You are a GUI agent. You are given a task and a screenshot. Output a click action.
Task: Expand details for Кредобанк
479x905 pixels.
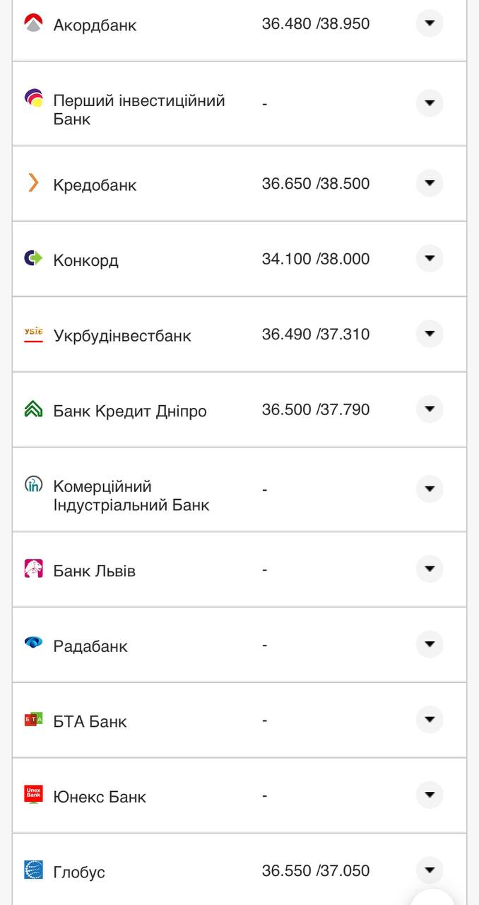(x=429, y=183)
